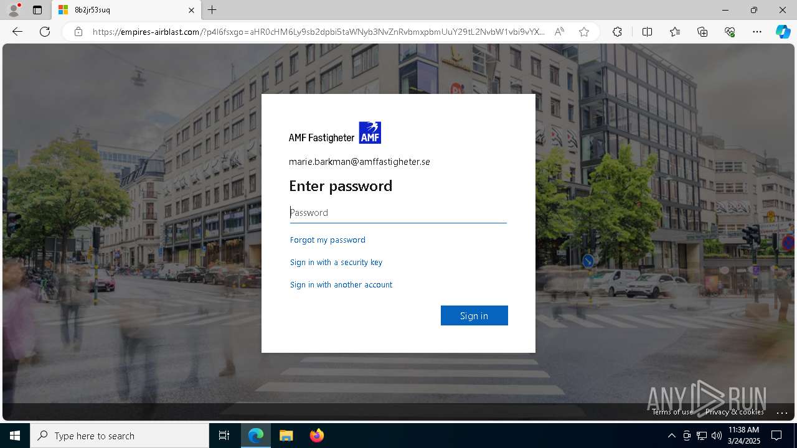This screenshot has width=797, height=448.
Task: Open Copilot sidebar icon
Action: click(x=783, y=32)
